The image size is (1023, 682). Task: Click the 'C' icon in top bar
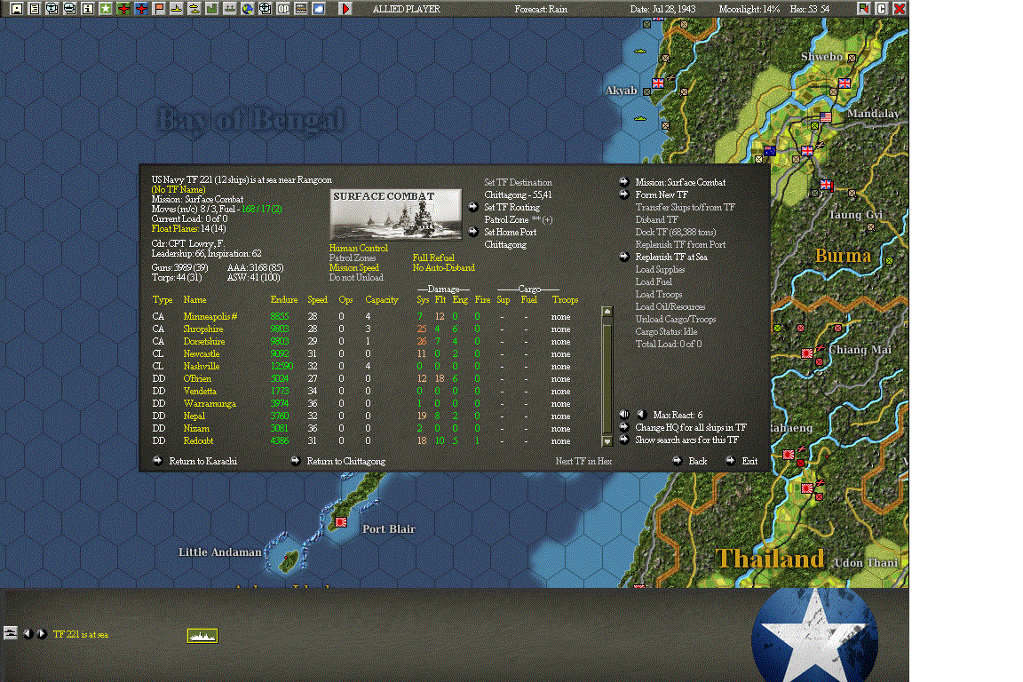coord(882,9)
